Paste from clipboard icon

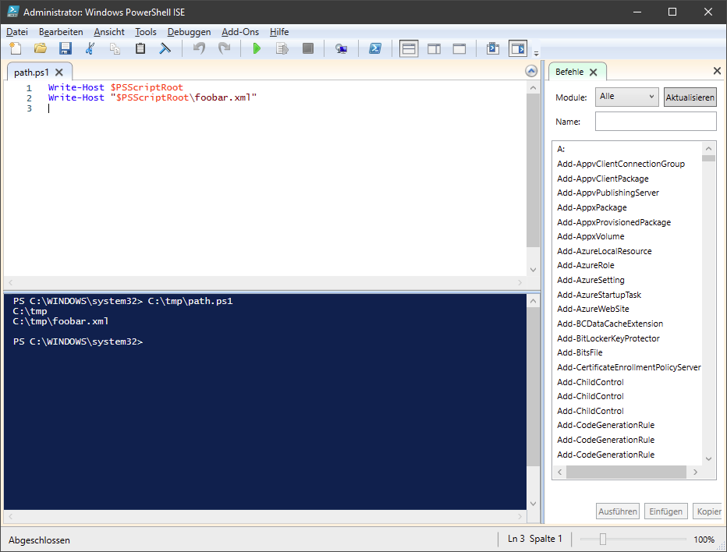click(x=140, y=48)
